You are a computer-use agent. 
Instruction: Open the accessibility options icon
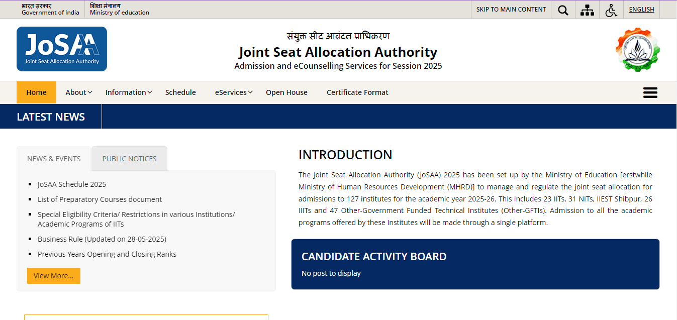coord(611,10)
